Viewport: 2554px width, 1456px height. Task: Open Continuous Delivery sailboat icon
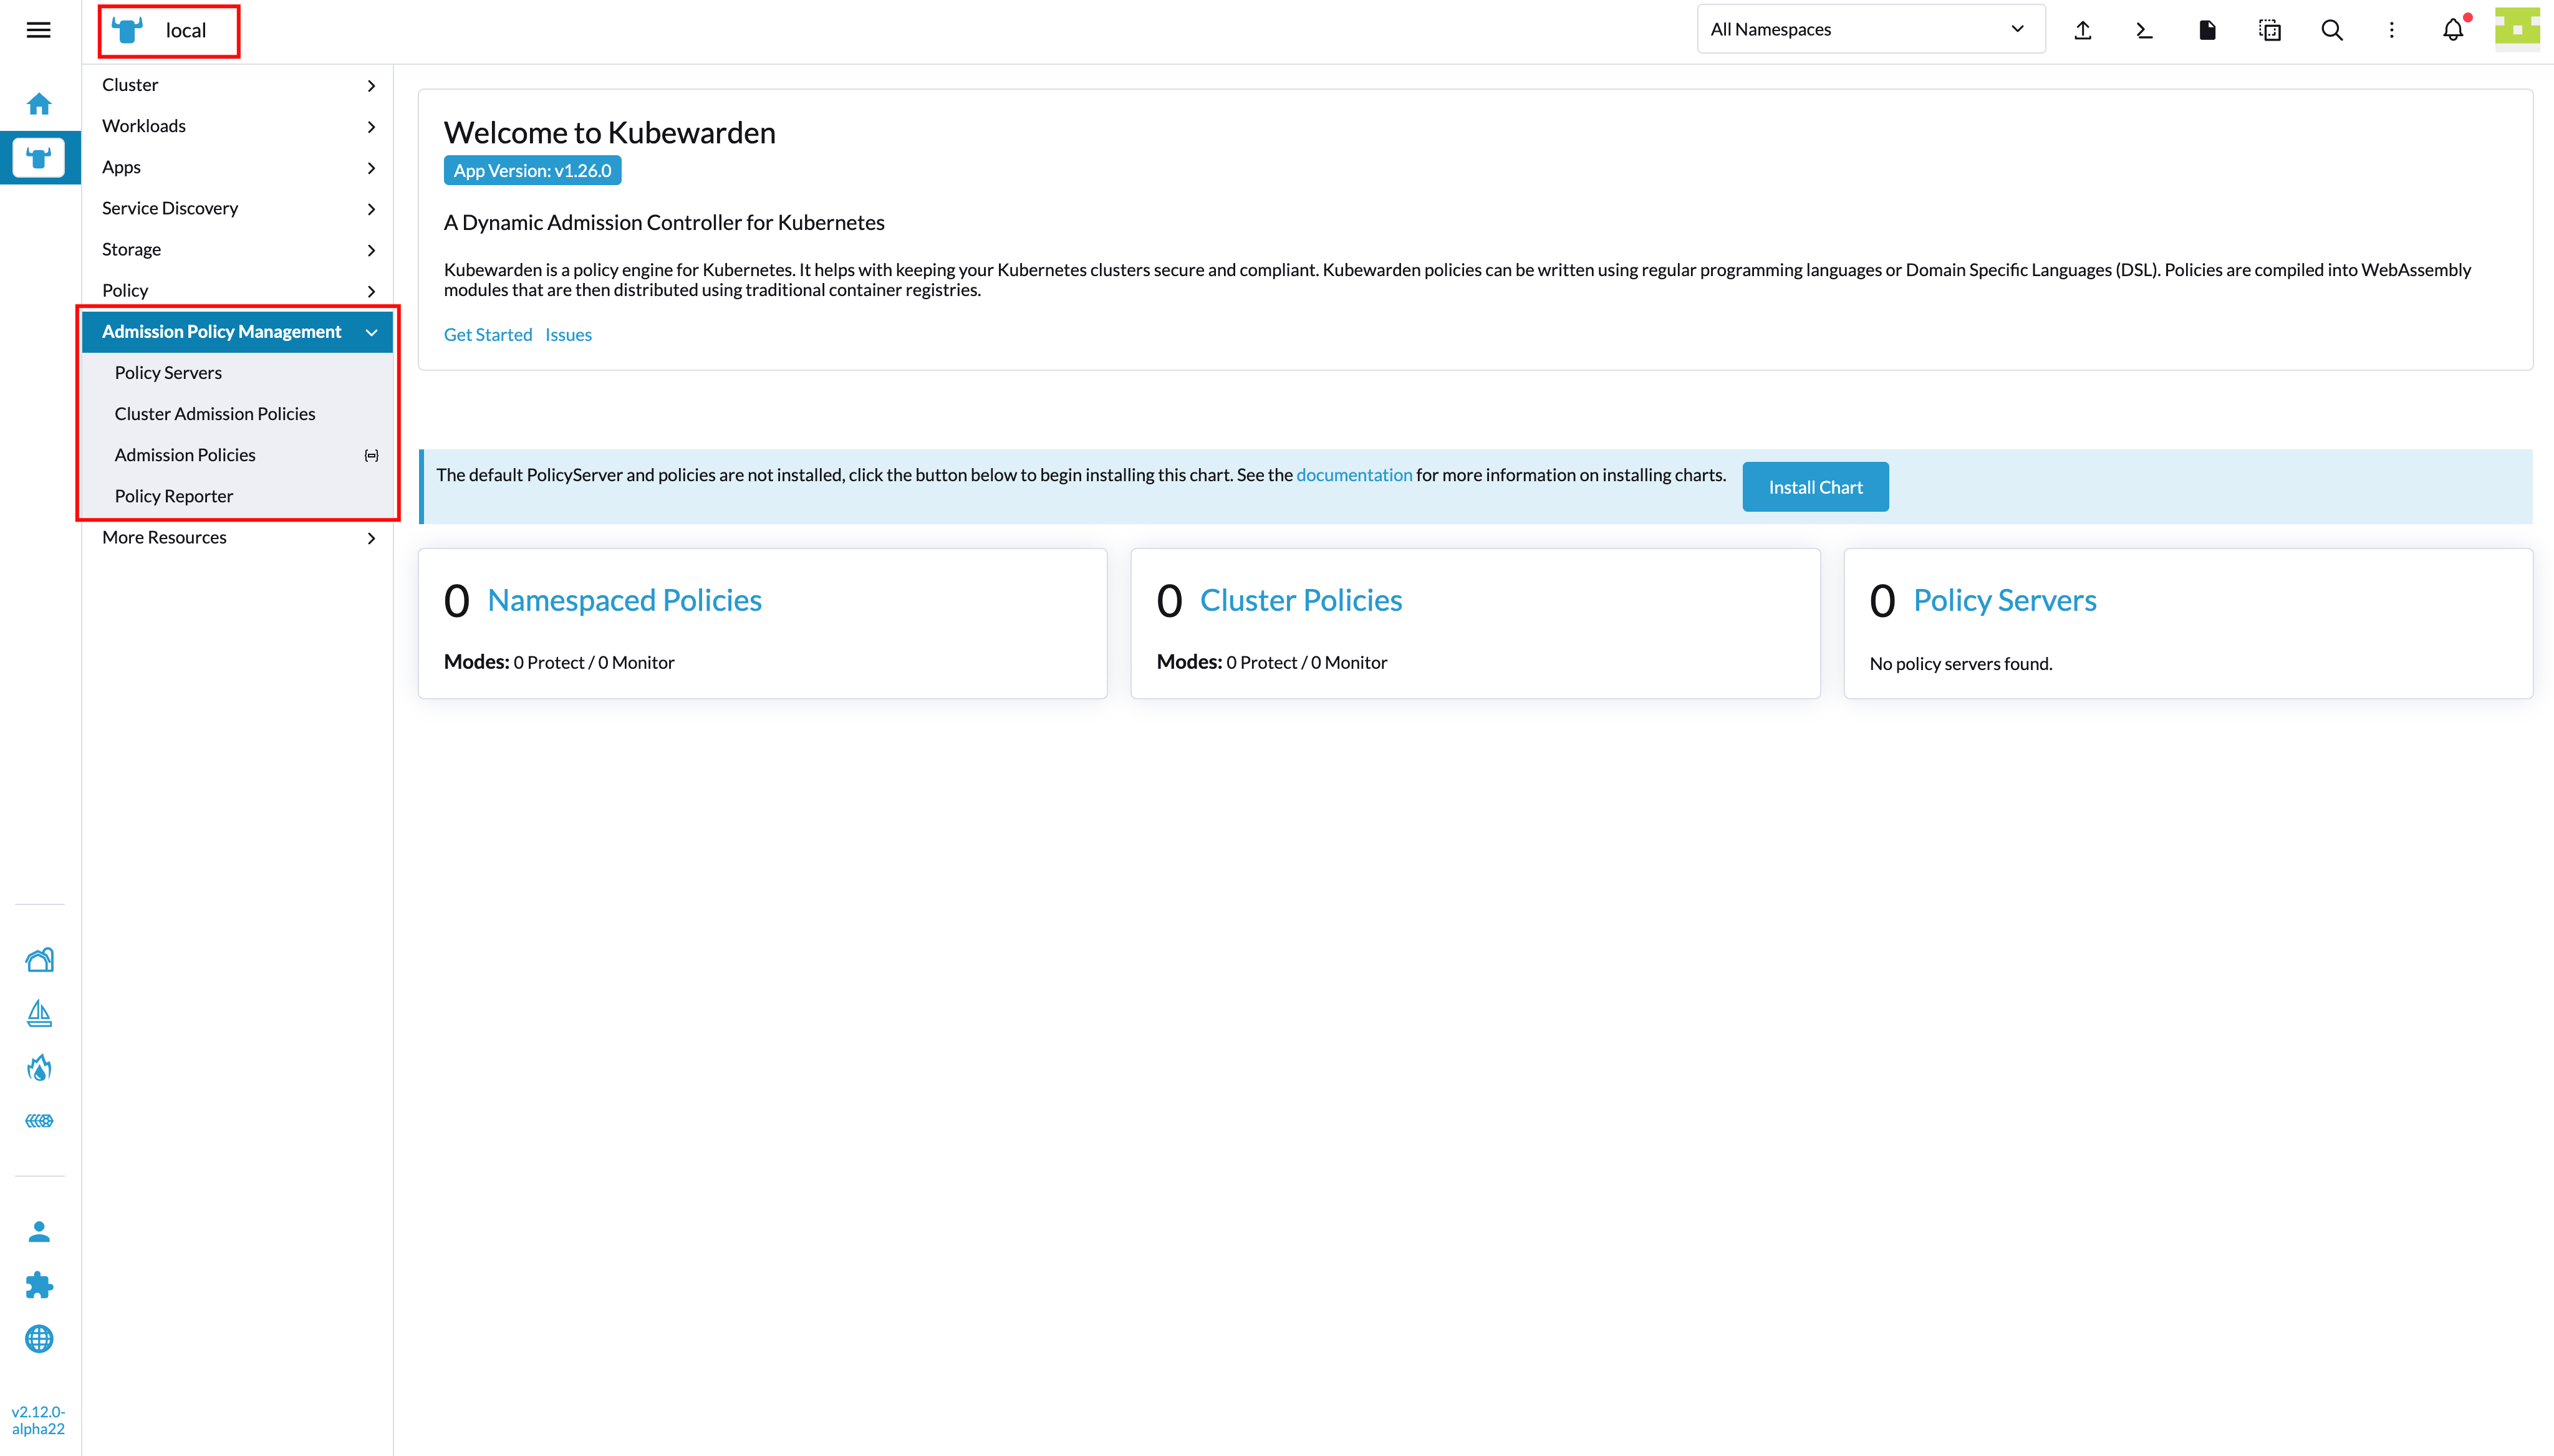click(39, 1014)
